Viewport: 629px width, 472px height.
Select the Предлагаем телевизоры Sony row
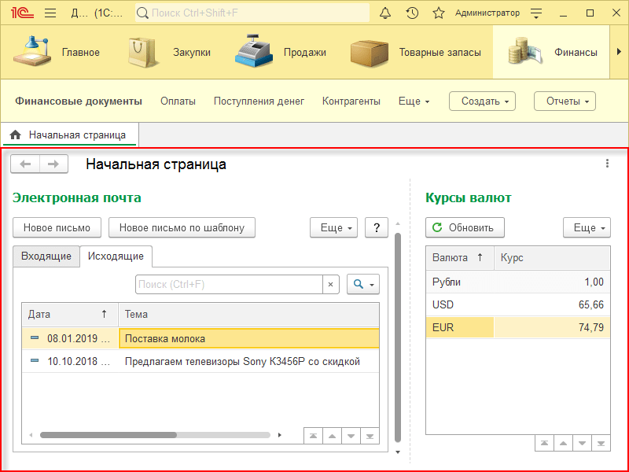point(200,361)
